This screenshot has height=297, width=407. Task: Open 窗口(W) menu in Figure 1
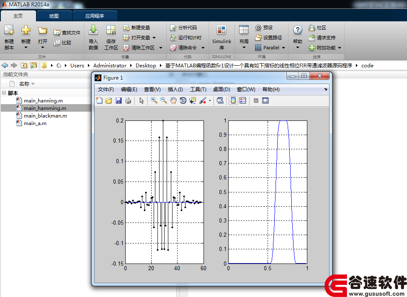(x=246, y=90)
